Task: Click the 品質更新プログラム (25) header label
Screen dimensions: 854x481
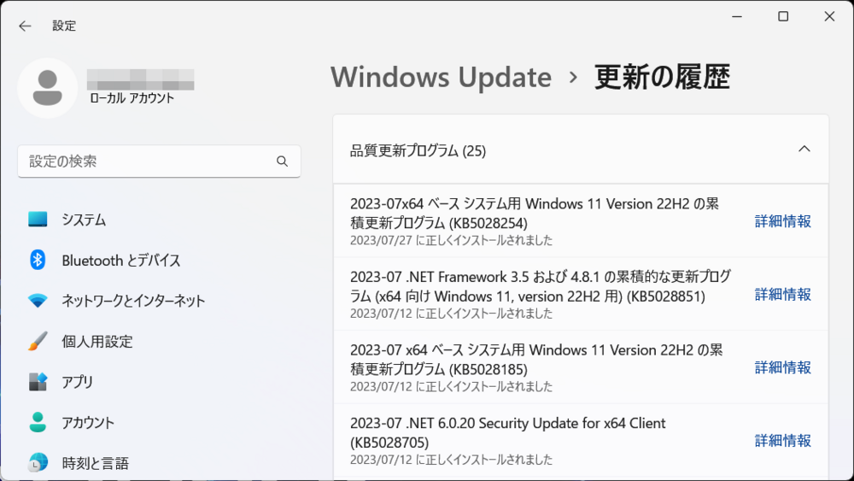Action: [x=418, y=150]
